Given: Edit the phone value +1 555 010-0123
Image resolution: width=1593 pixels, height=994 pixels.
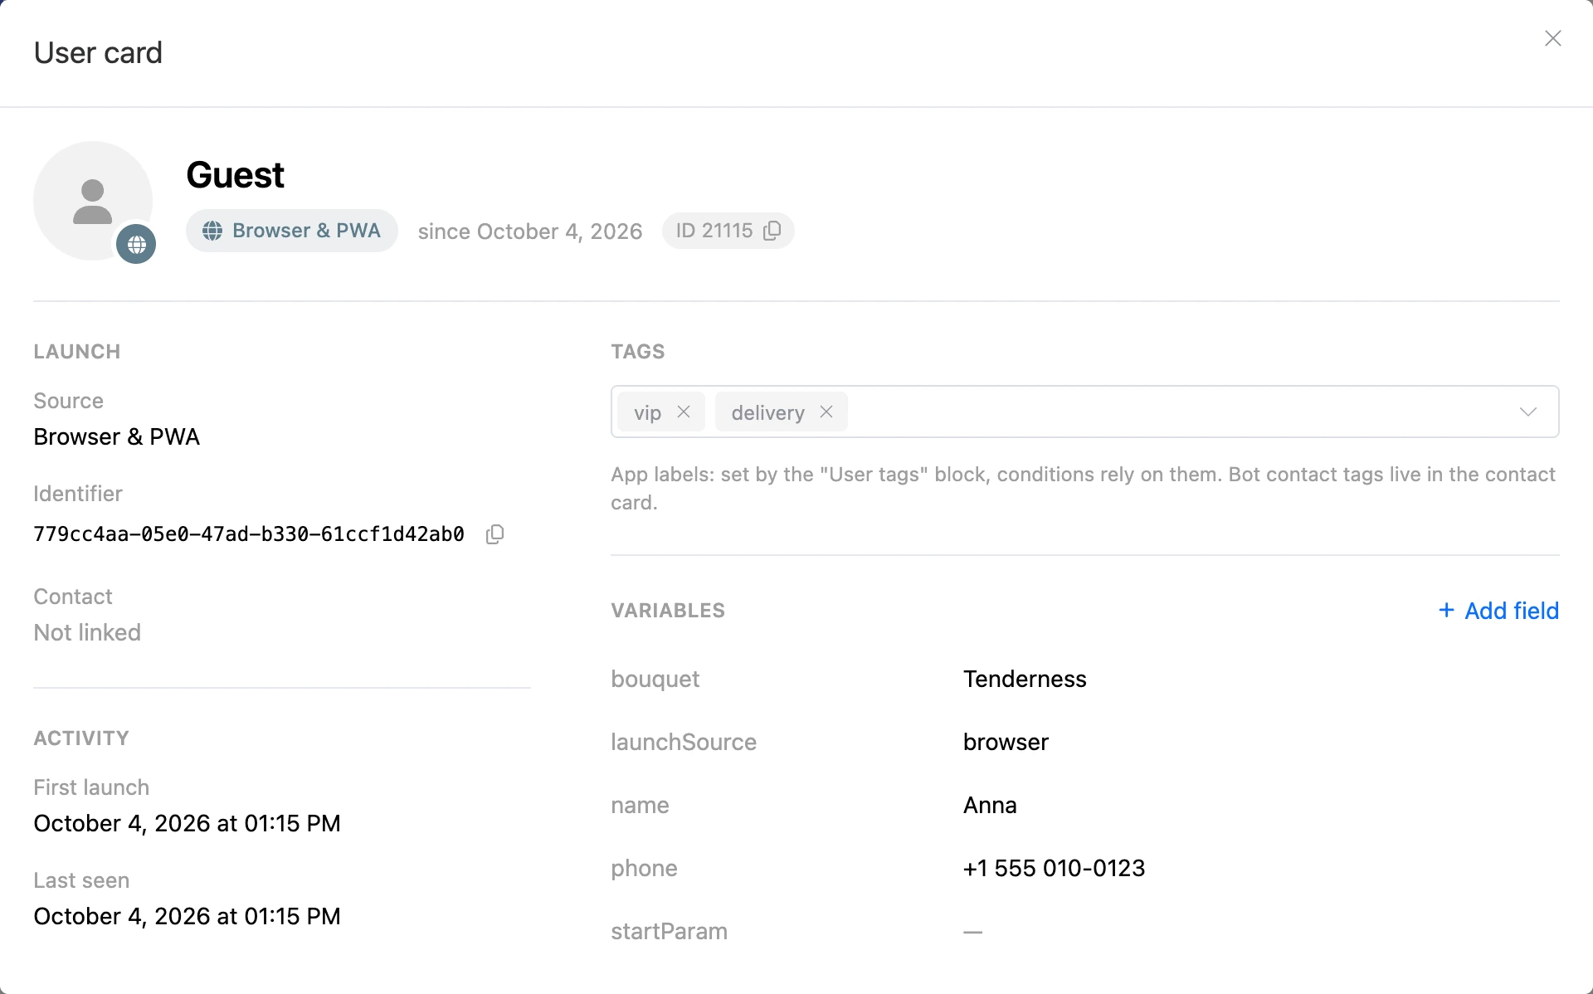Looking at the screenshot, I should [1054, 868].
